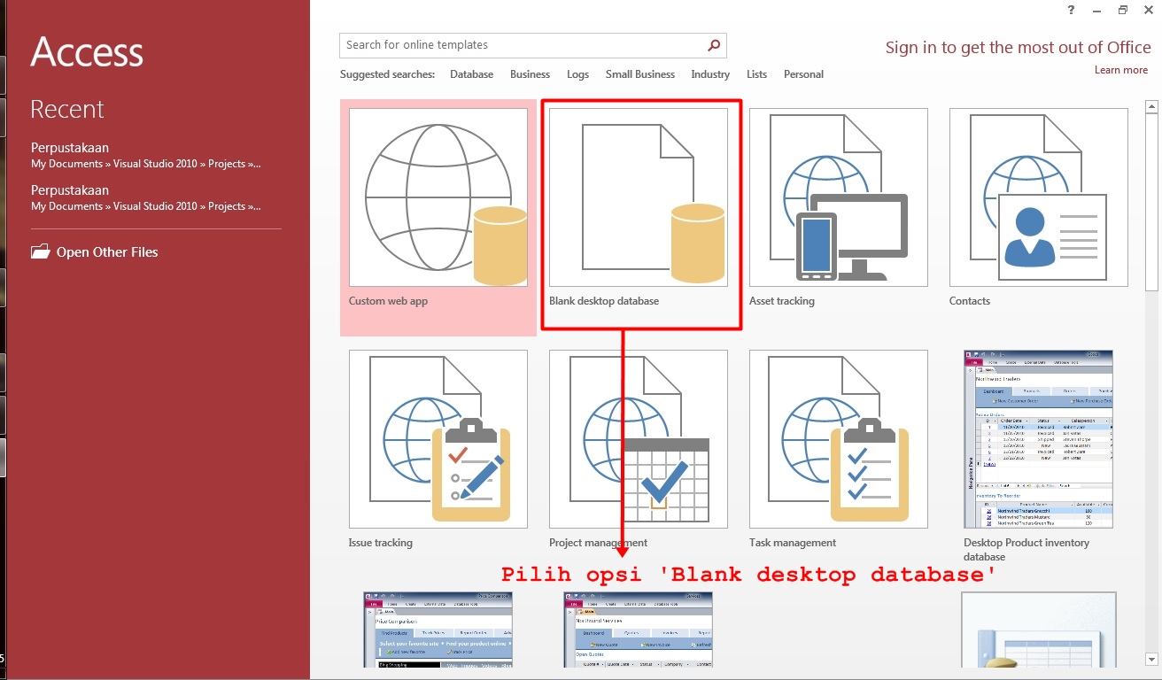Viewport: 1162px width, 680px height.
Task: Select Sign in to get the most out of Office
Action: coord(1017,47)
